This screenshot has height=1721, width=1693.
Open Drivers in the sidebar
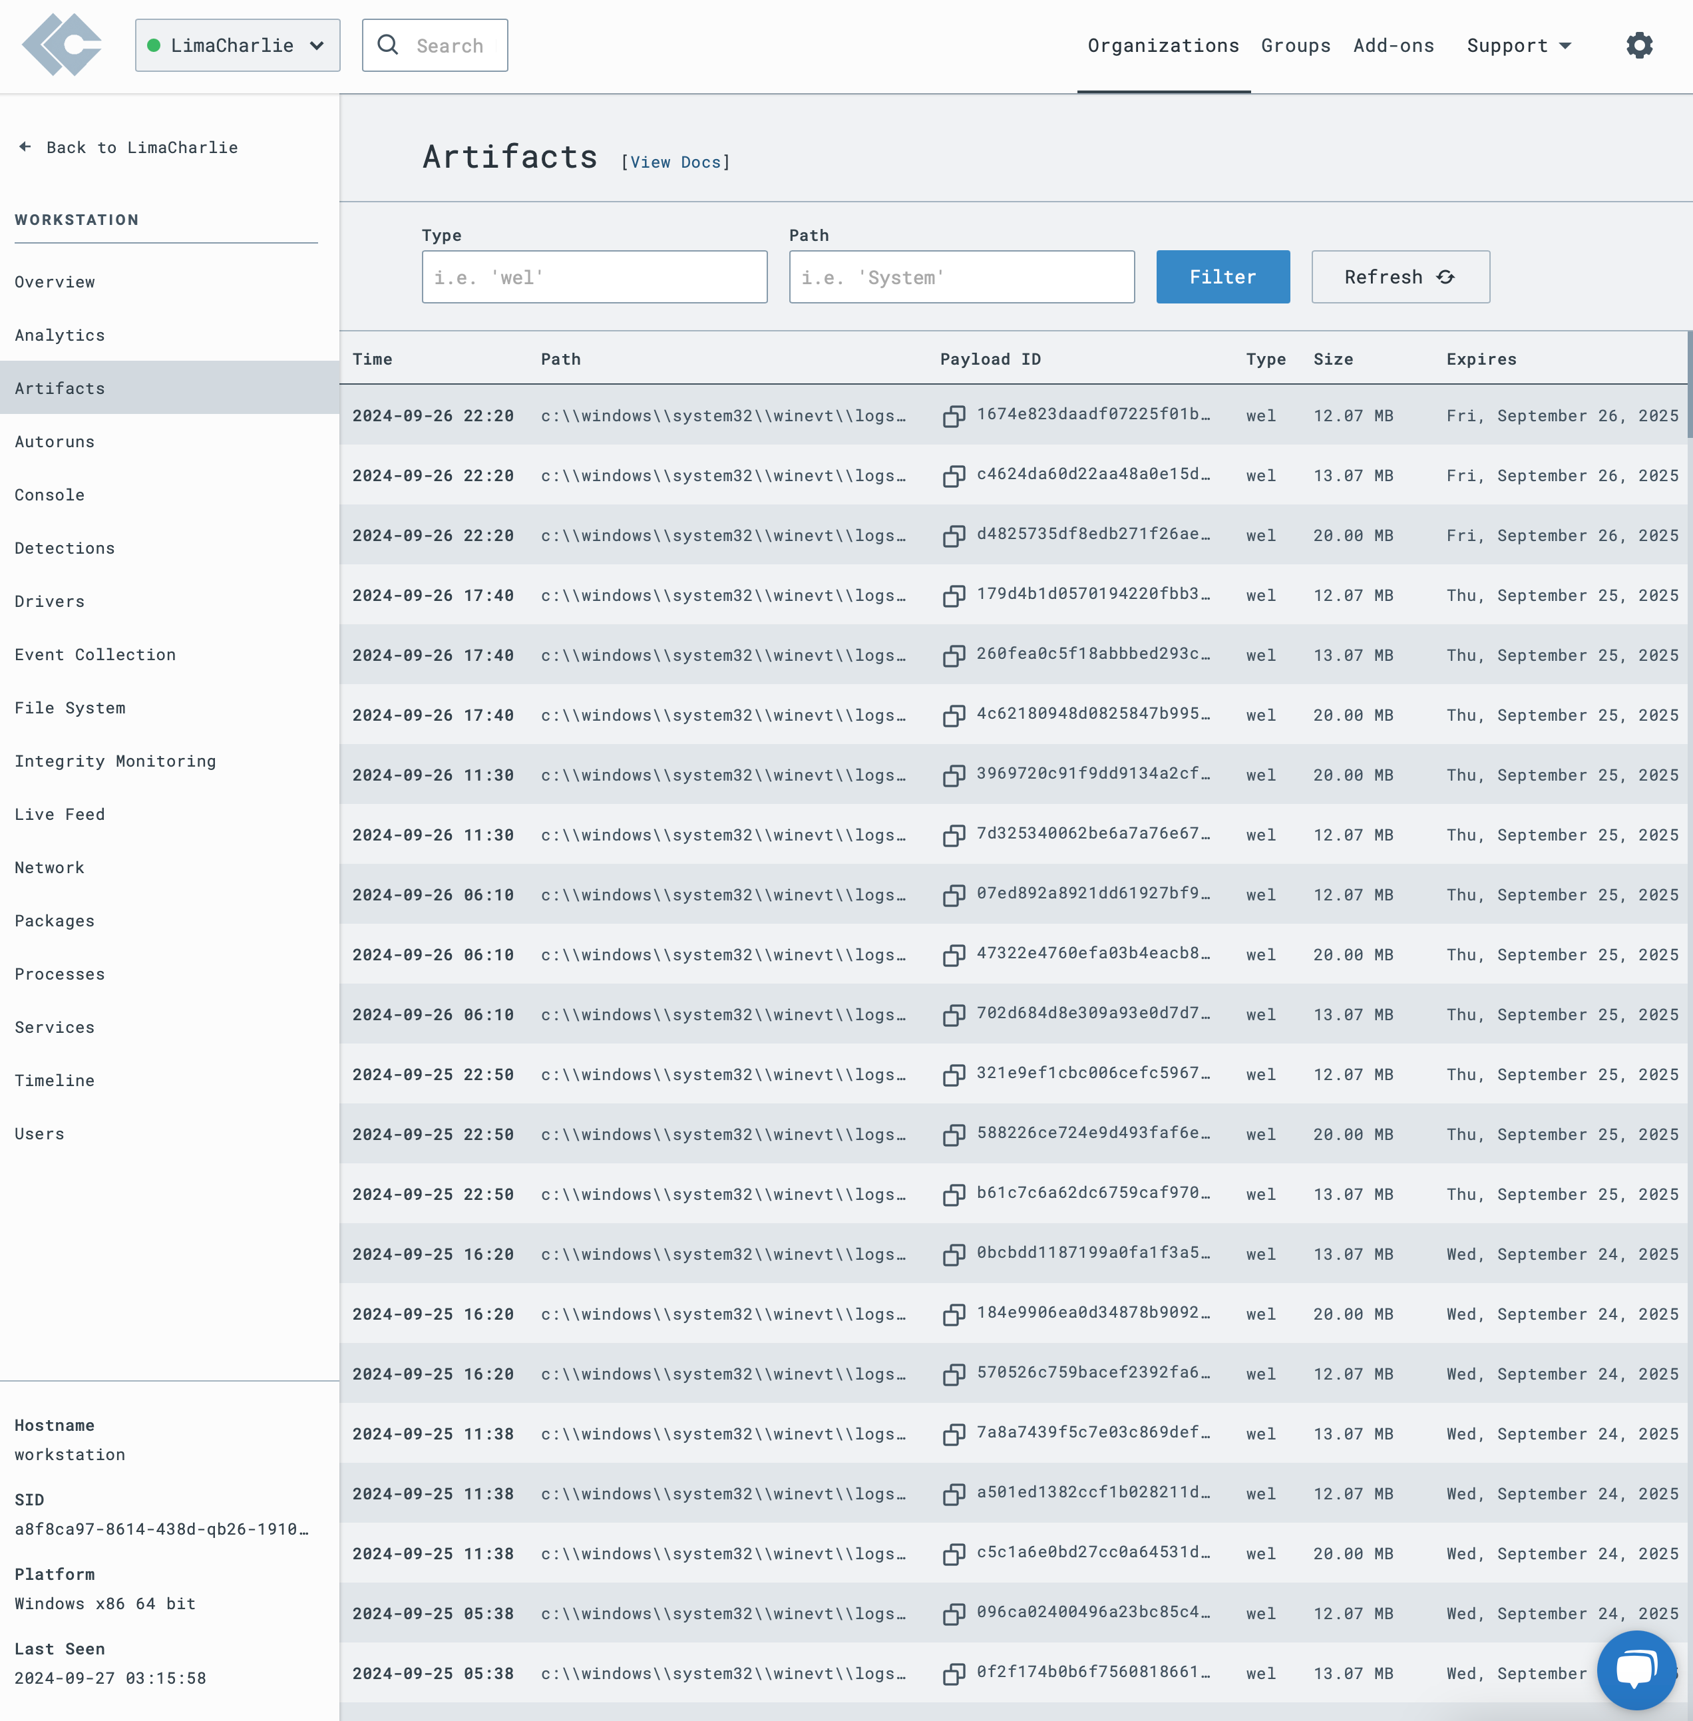click(169, 602)
